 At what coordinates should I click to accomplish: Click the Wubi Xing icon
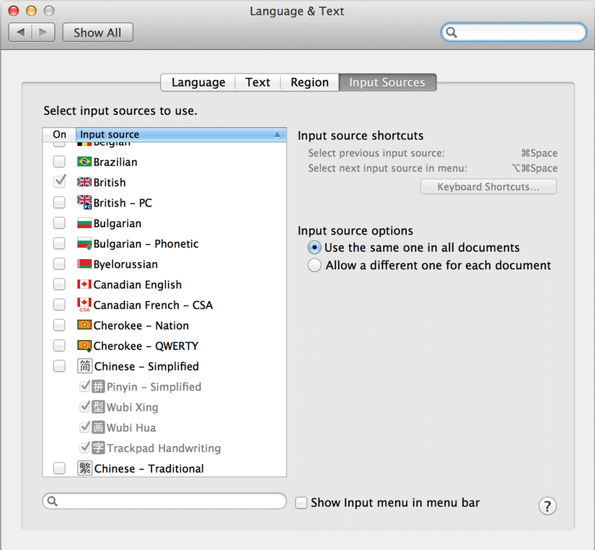tap(98, 407)
